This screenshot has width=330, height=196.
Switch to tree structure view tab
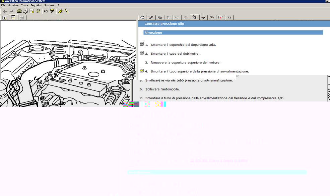click(x=4, y=17)
